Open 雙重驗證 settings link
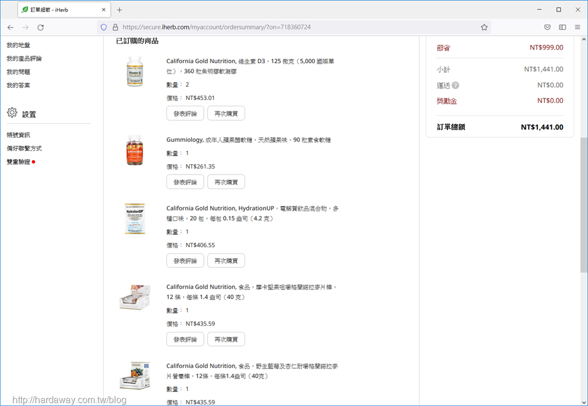This screenshot has height=406, width=588. (18, 162)
